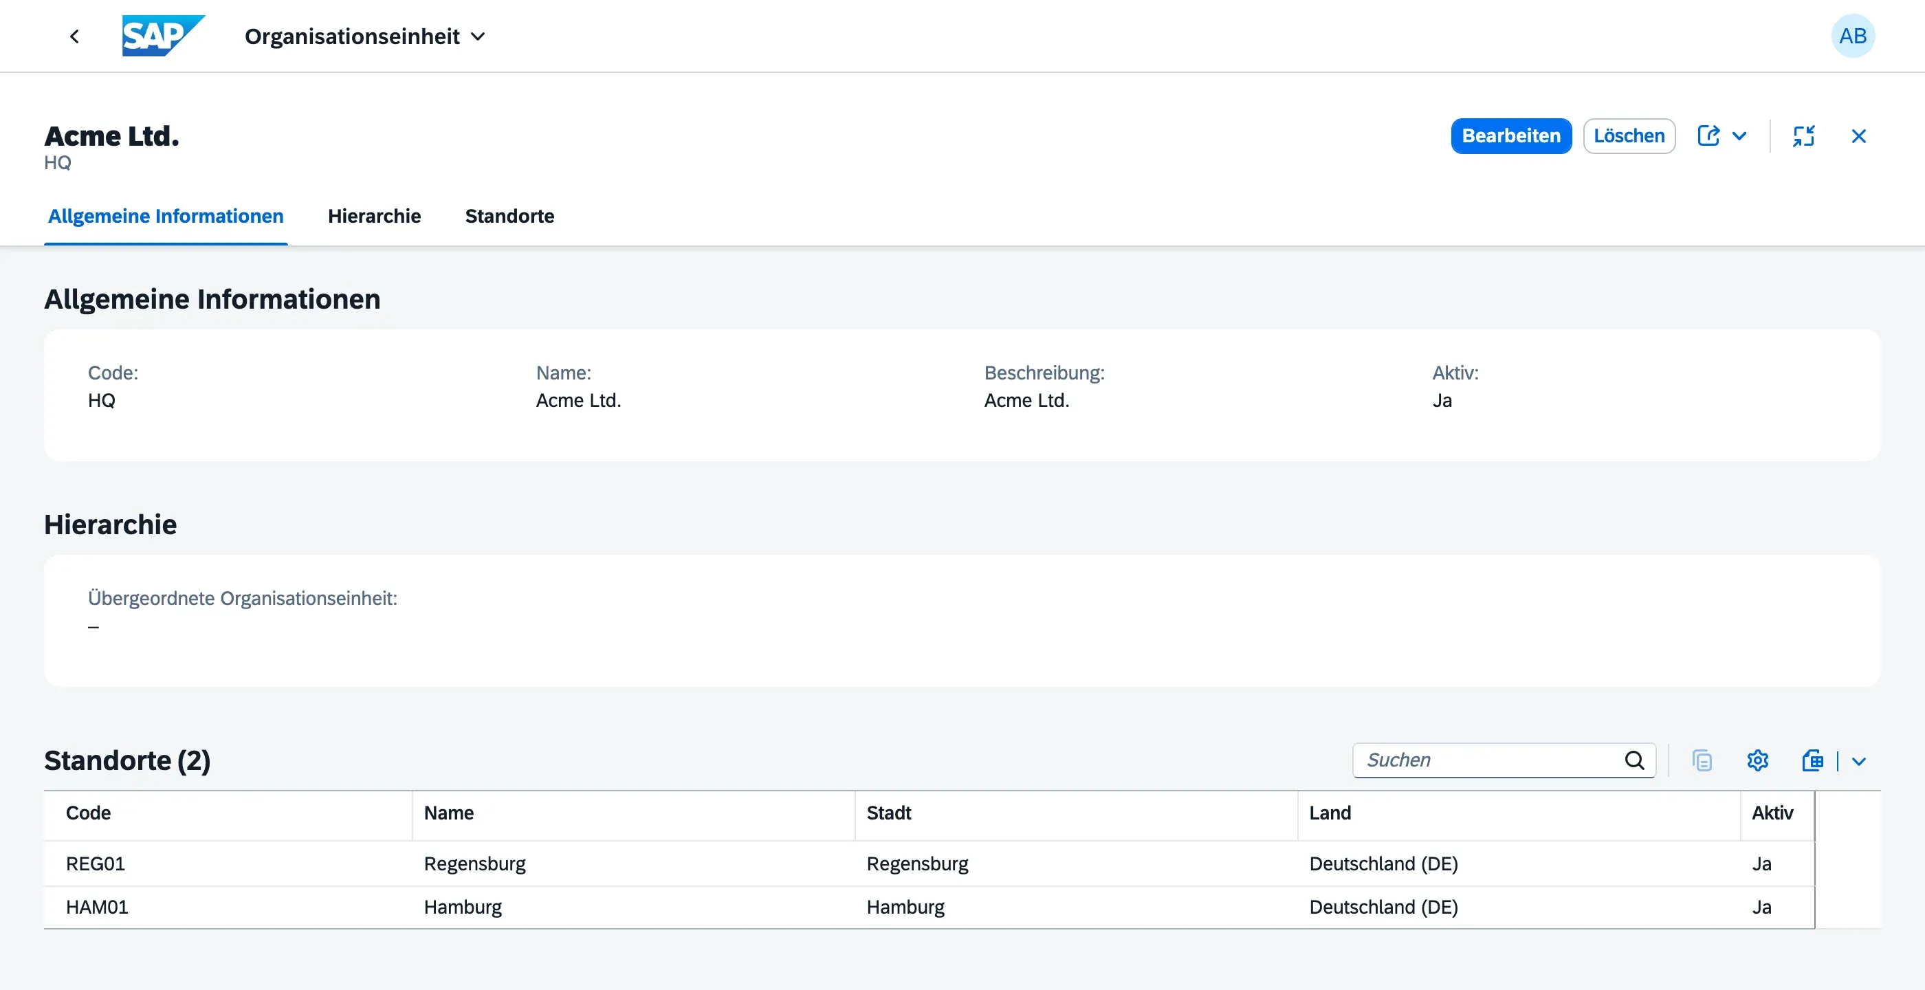Click the Bearbeiten button
This screenshot has height=990, width=1925.
point(1511,136)
